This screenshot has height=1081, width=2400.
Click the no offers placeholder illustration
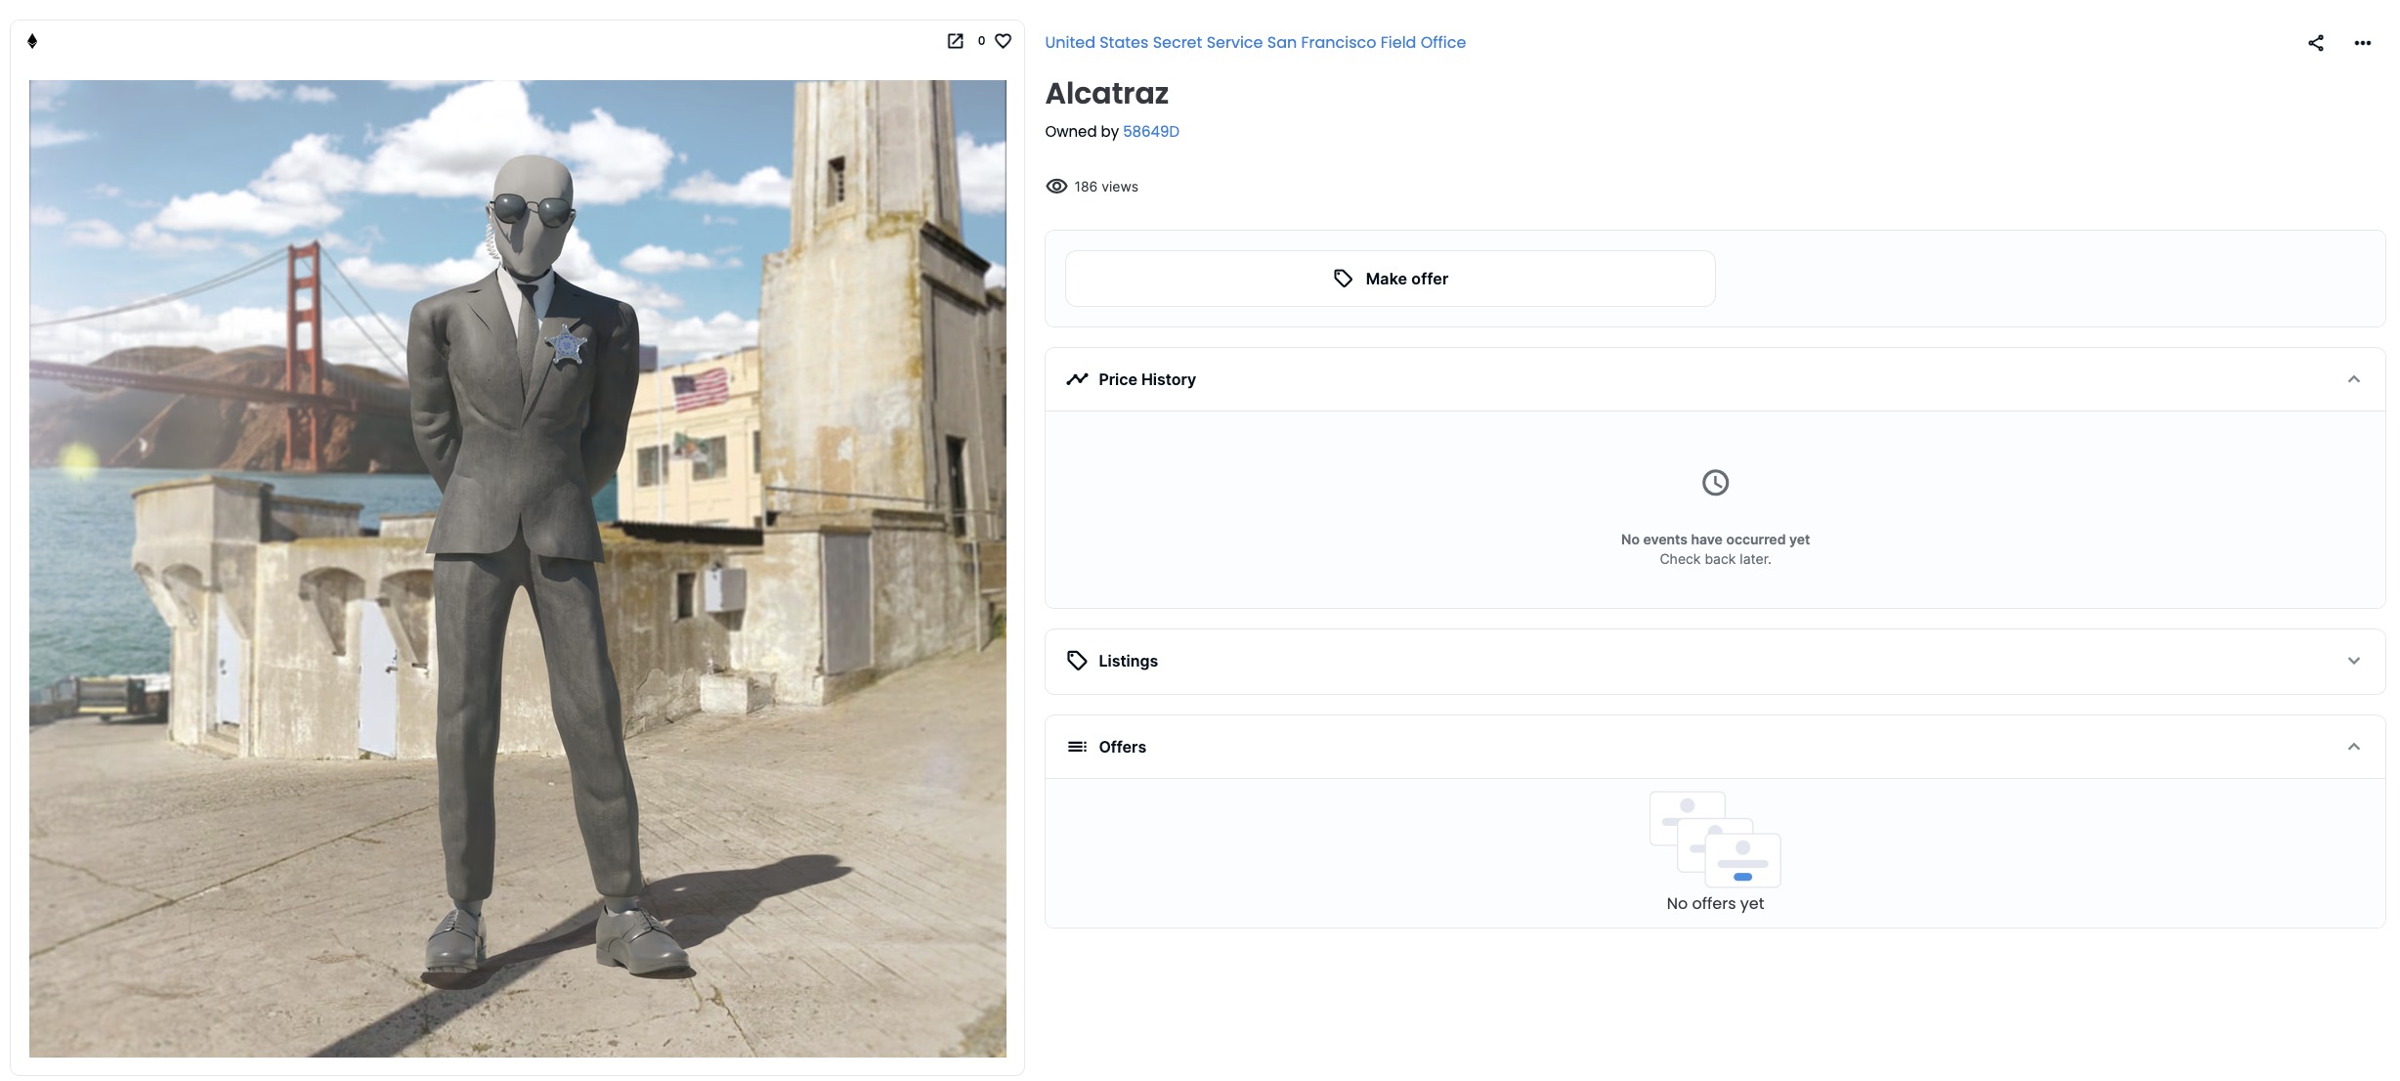(1715, 839)
